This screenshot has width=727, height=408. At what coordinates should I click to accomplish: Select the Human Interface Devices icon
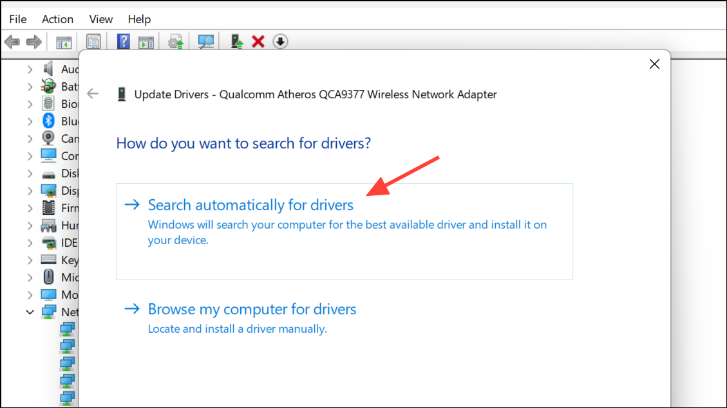coord(48,226)
